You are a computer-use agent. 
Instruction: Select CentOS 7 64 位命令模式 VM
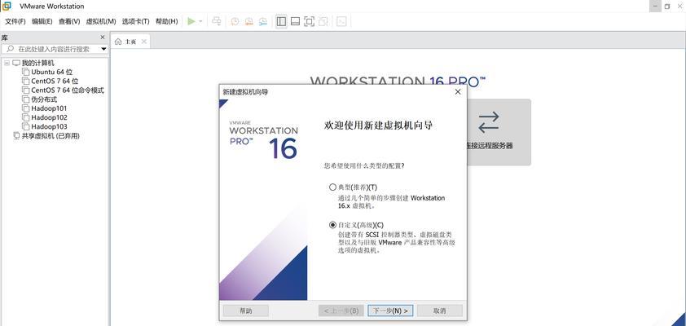pyautogui.click(x=68, y=90)
